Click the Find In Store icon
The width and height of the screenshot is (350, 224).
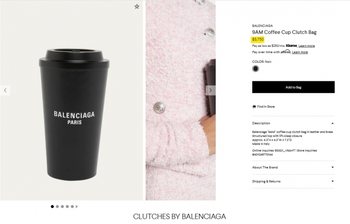254,107
